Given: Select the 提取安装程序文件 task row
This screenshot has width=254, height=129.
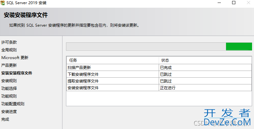Looking at the screenshot, I should tap(159, 81).
